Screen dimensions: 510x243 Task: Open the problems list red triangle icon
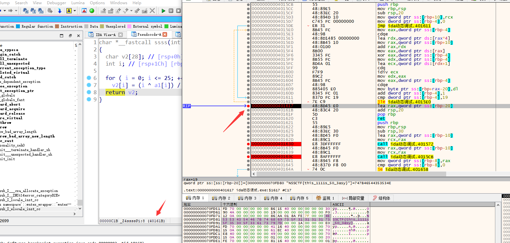(84, 10)
